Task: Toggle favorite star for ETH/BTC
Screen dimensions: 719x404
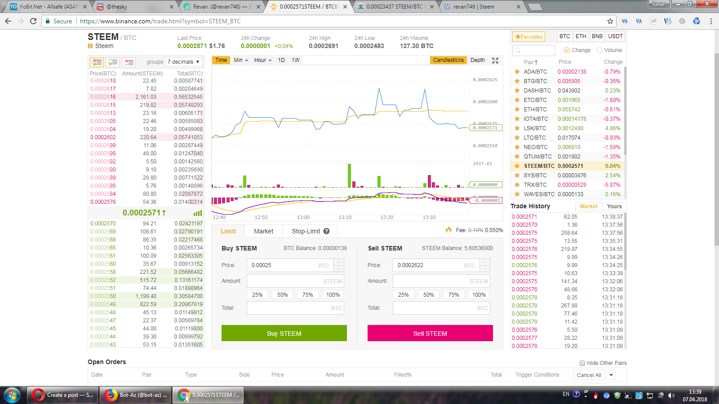Action: click(x=517, y=110)
